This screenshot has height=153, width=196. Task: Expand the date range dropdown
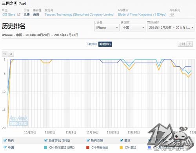click(171, 27)
